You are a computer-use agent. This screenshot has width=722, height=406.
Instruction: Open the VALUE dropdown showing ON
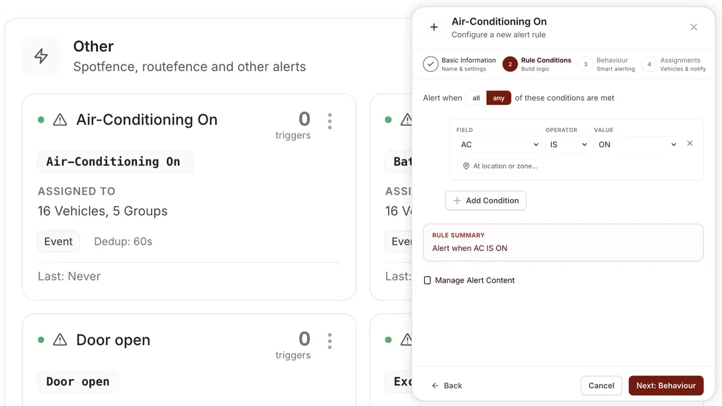tap(637, 144)
